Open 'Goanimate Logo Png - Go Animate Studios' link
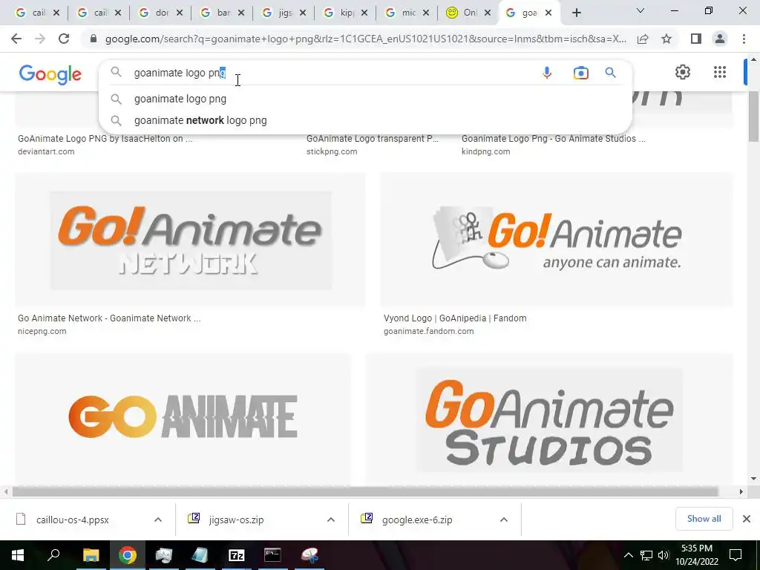 point(554,139)
